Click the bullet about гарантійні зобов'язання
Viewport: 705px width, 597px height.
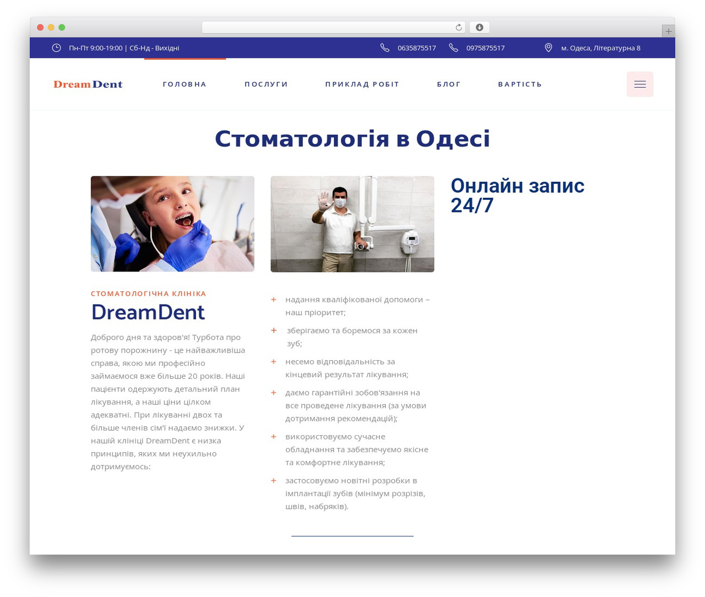pyautogui.click(x=356, y=405)
